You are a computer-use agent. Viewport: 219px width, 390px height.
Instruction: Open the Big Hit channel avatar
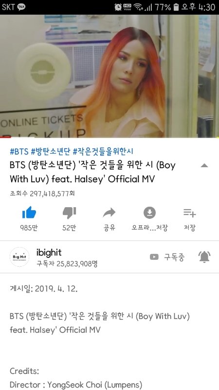coord(19,257)
